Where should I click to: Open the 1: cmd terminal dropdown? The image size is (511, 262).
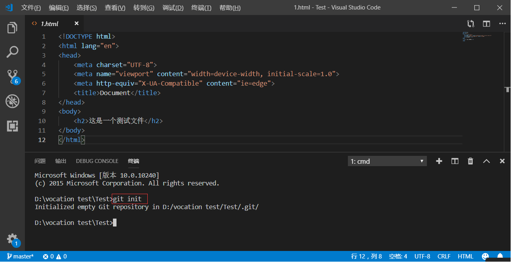[387, 161]
